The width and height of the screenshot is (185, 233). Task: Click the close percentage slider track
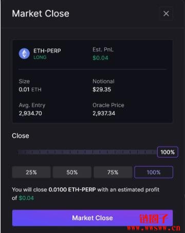point(87,152)
